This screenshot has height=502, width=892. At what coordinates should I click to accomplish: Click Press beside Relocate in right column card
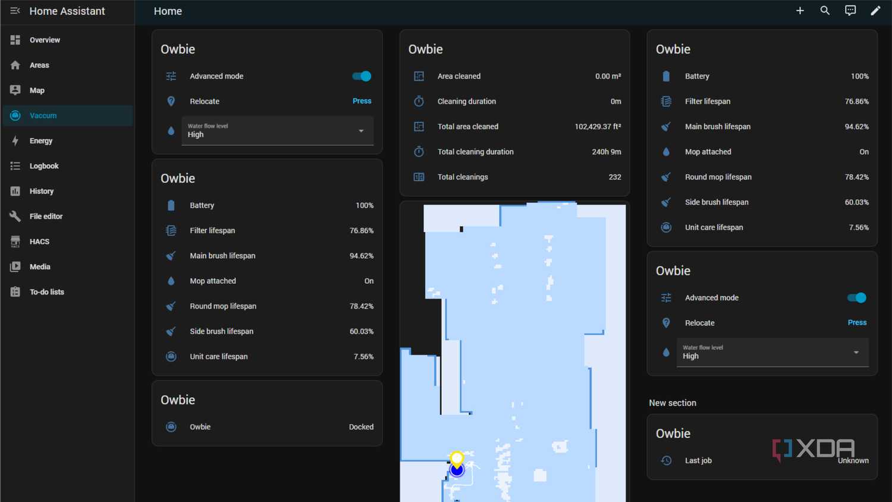tap(857, 322)
